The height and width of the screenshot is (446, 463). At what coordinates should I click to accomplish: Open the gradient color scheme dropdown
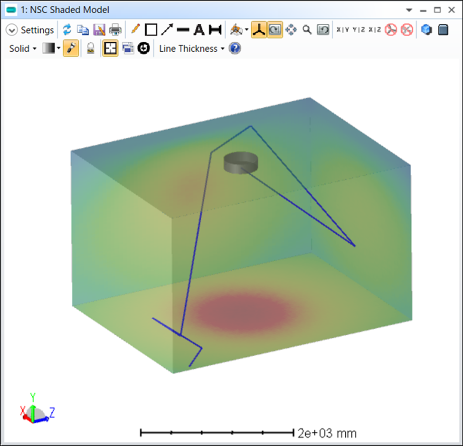click(x=51, y=48)
